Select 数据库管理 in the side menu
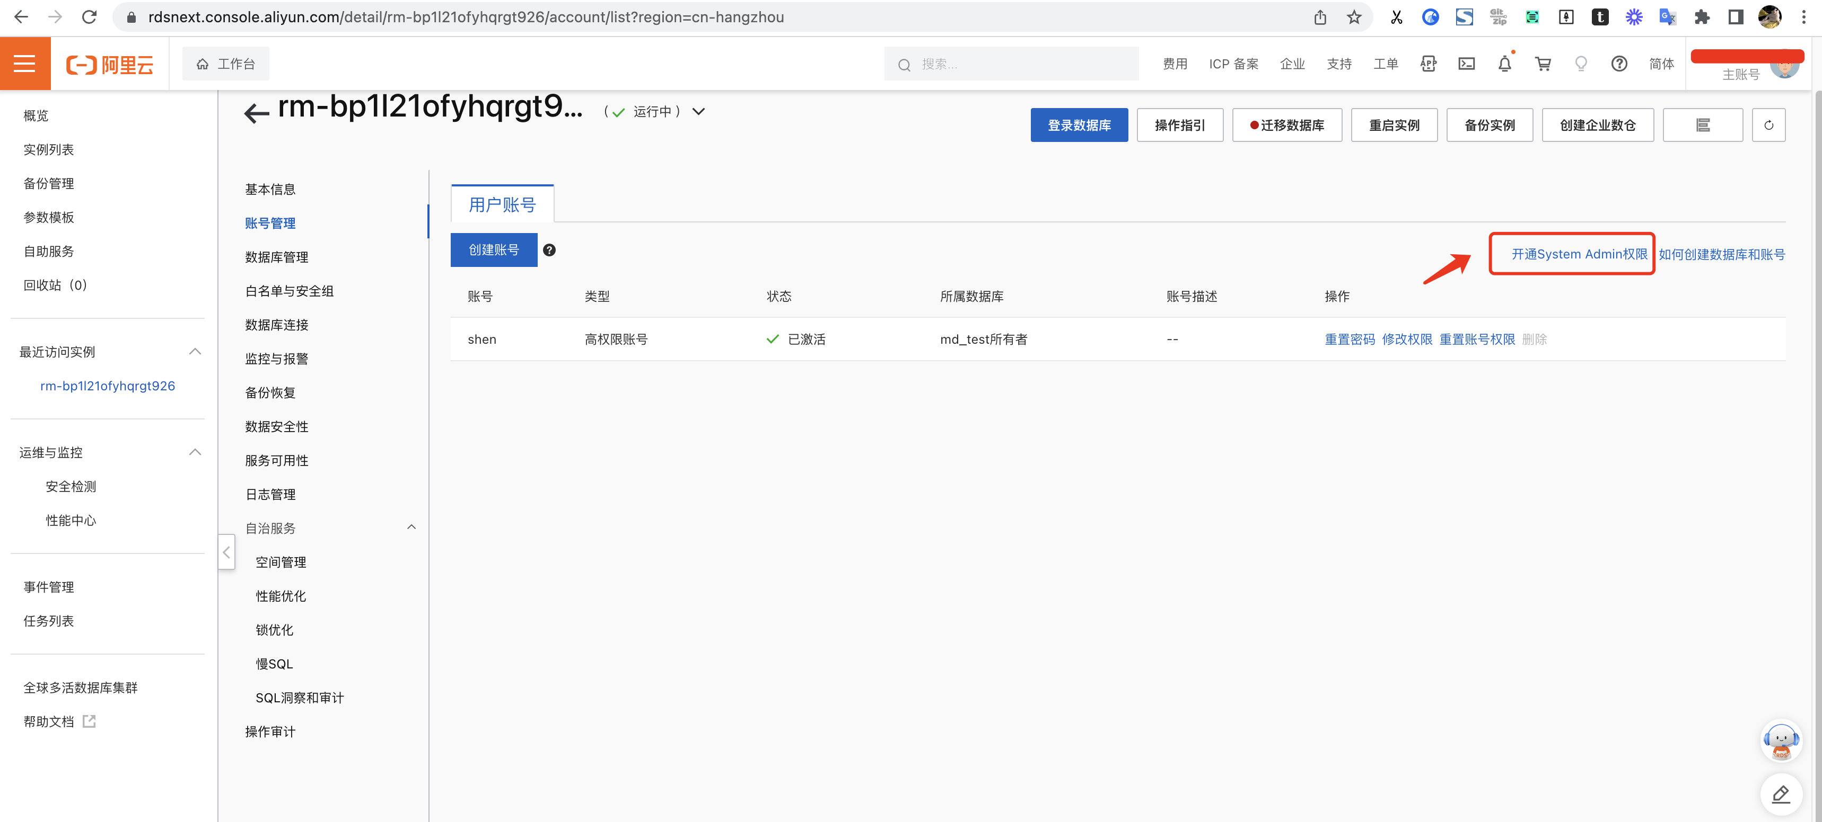1822x822 pixels. 277,257
